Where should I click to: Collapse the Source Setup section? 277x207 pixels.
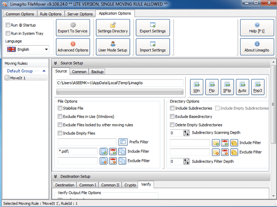55,63
